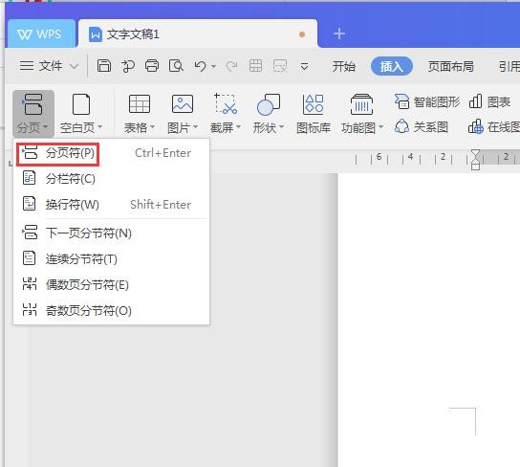Choose 换行符(W) line break
The image size is (520, 467).
[112, 204]
